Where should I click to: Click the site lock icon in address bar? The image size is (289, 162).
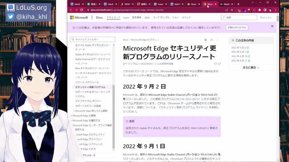[x=88, y=10]
